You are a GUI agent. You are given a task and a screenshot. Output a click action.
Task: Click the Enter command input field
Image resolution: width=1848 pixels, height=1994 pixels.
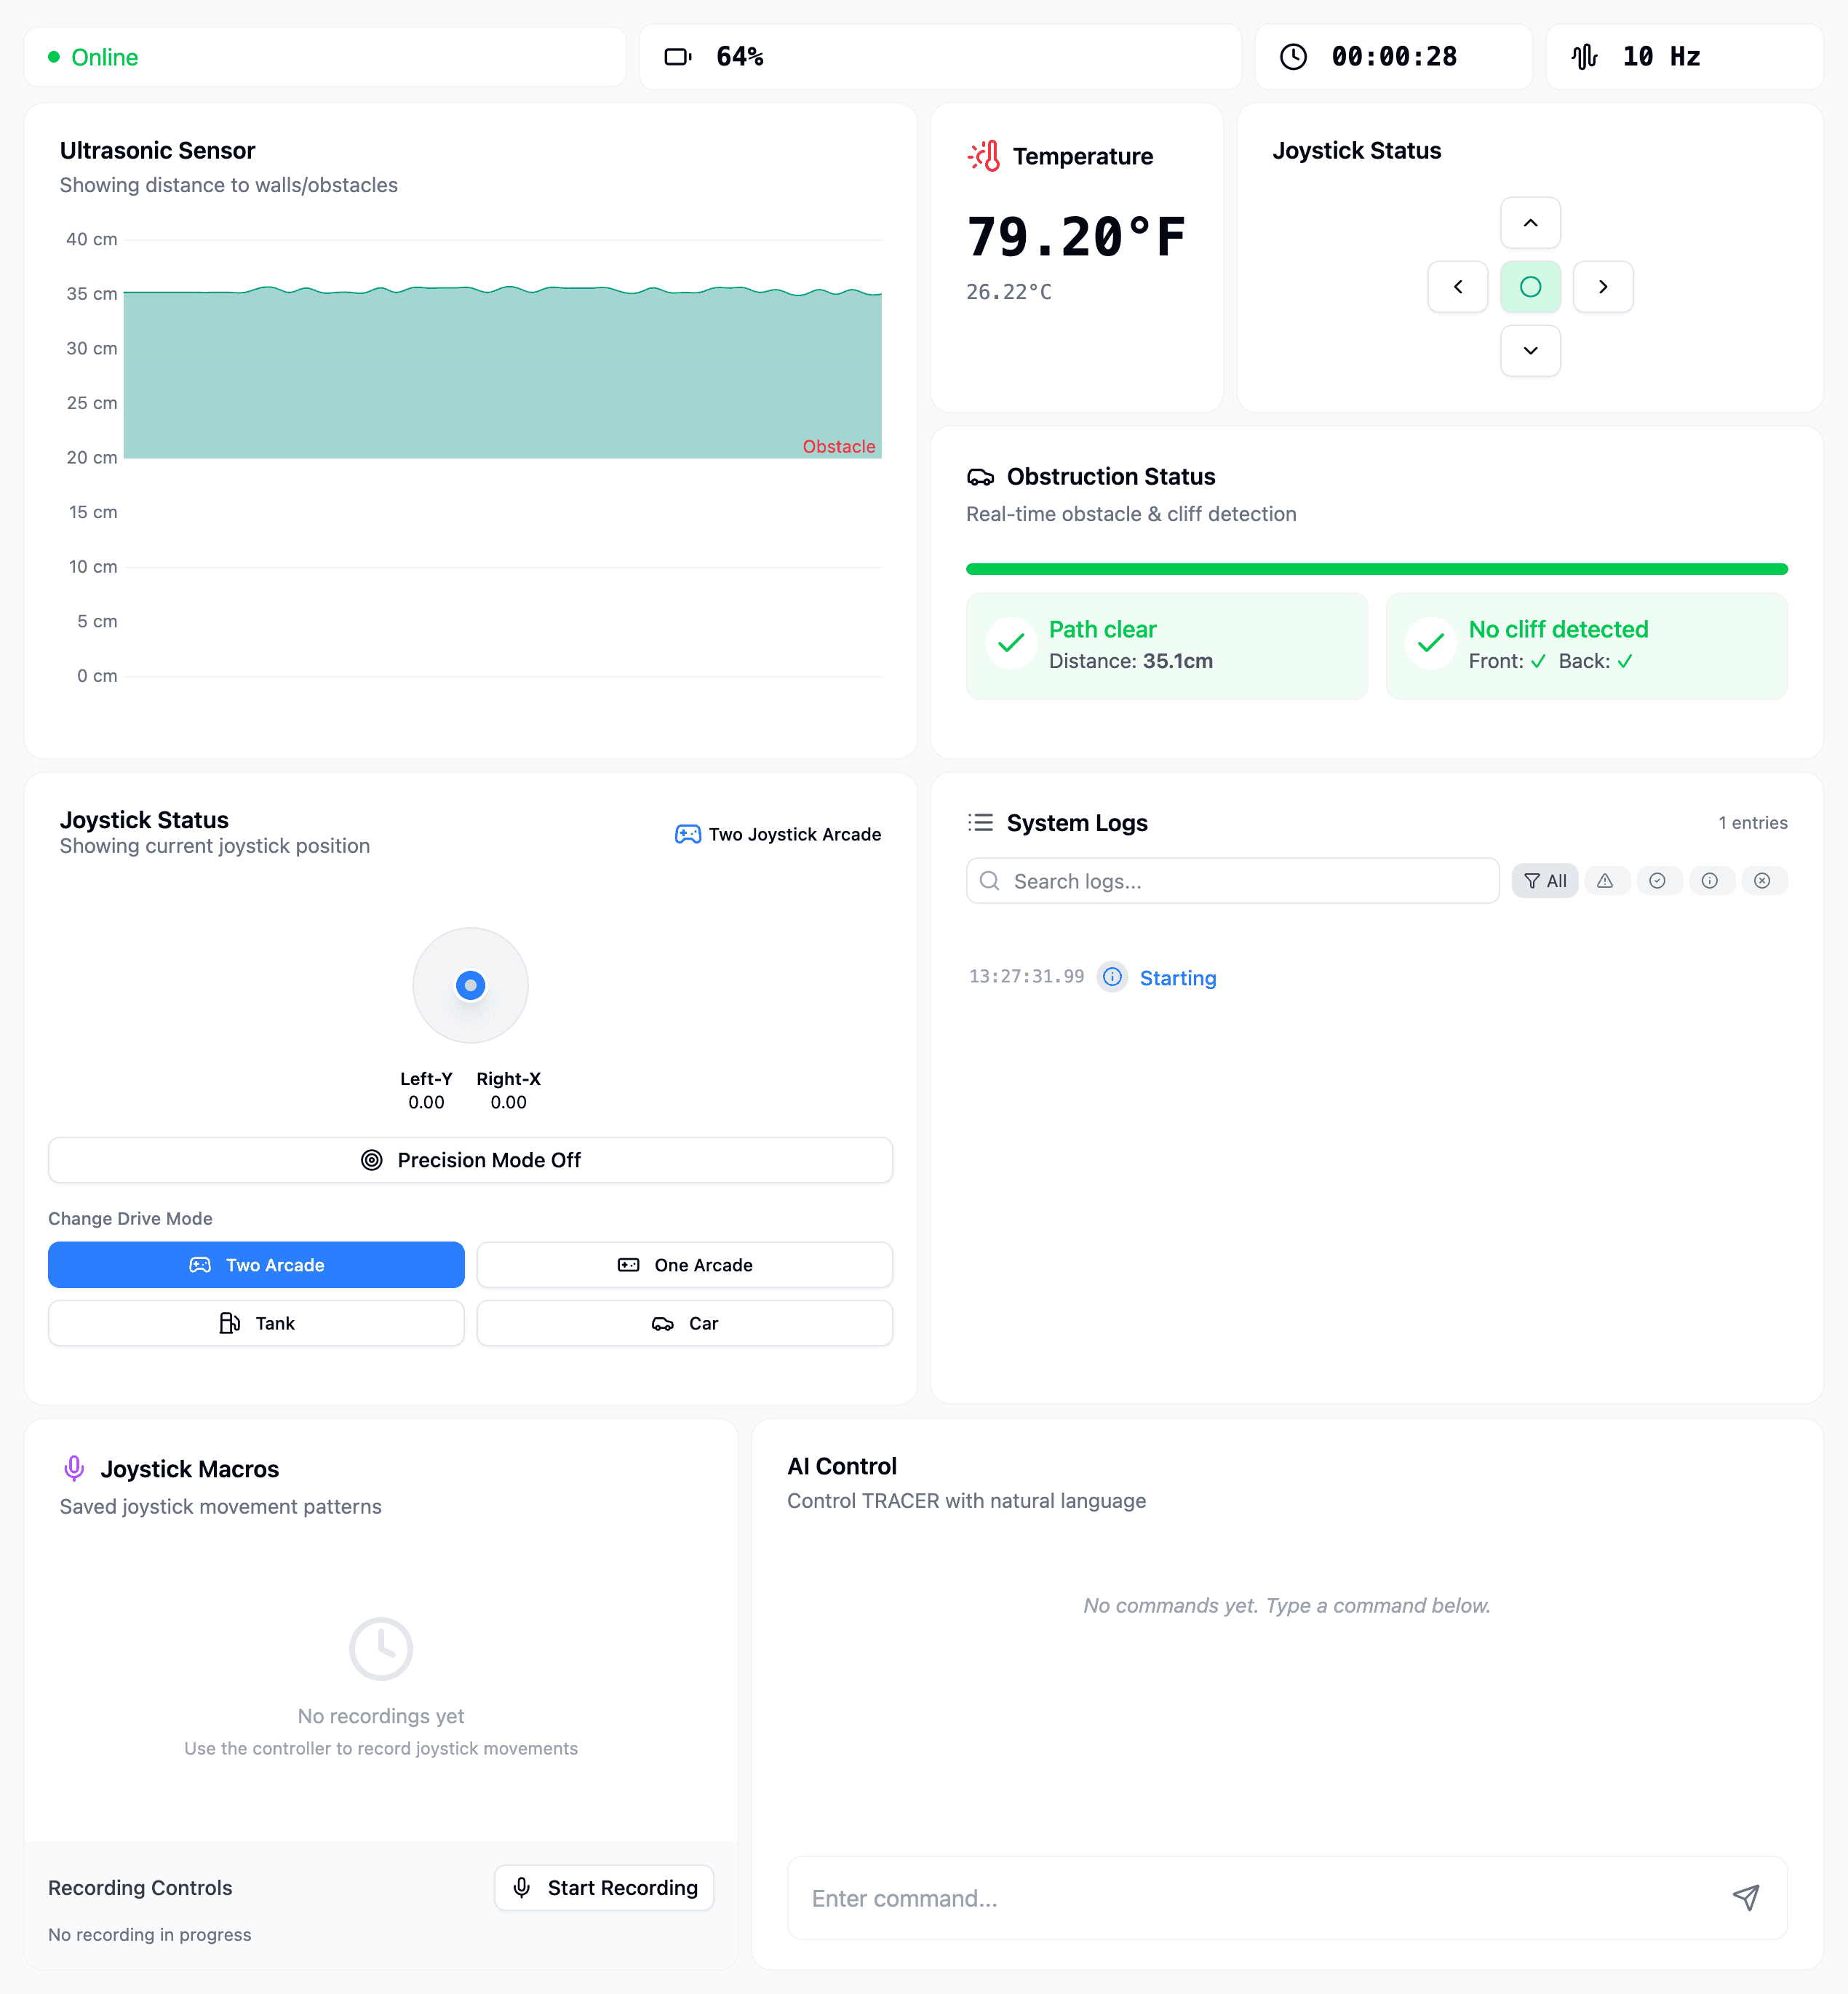(x=1287, y=1898)
